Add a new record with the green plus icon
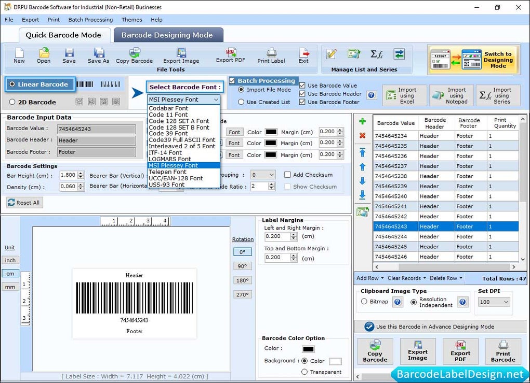 click(x=362, y=122)
